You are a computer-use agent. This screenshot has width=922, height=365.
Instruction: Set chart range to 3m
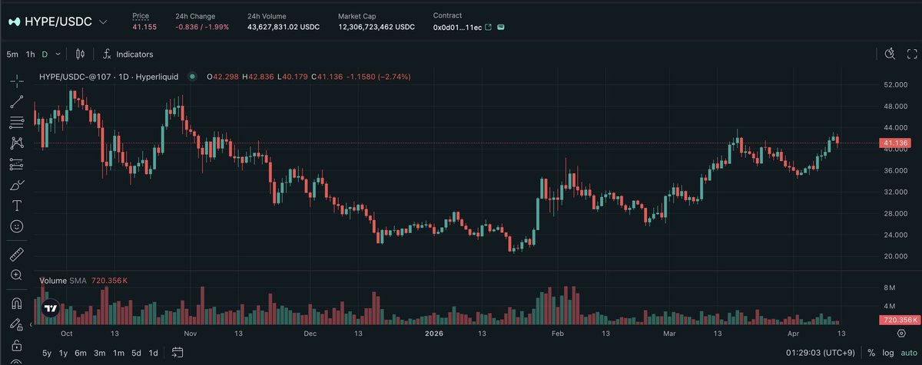(x=99, y=353)
